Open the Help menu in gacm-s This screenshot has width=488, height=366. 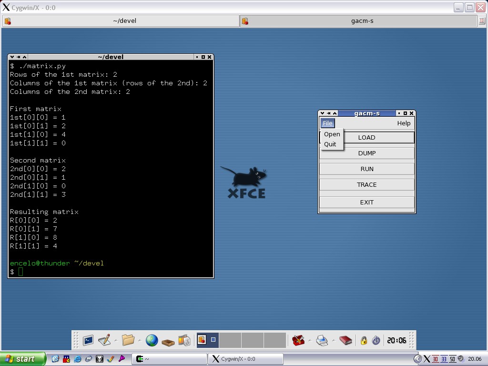tap(404, 123)
